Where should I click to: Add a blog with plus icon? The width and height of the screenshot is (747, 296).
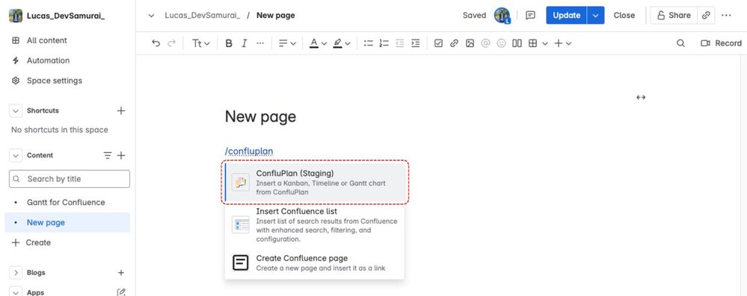[x=121, y=273]
